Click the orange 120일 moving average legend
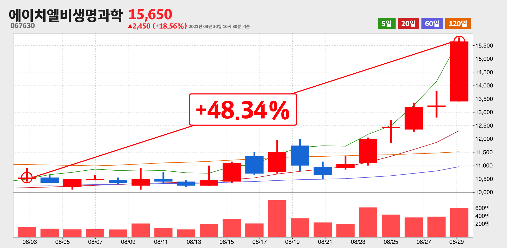 [458, 24]
